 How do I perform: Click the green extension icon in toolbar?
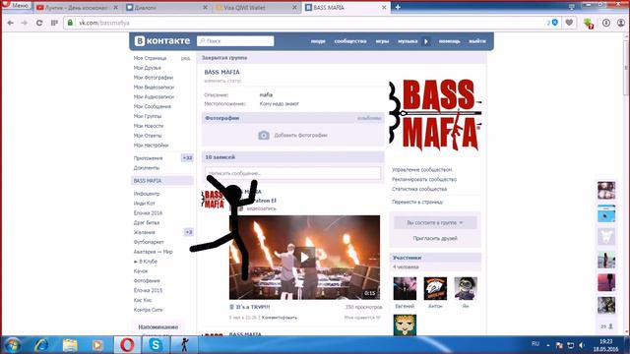coord(589,24)
